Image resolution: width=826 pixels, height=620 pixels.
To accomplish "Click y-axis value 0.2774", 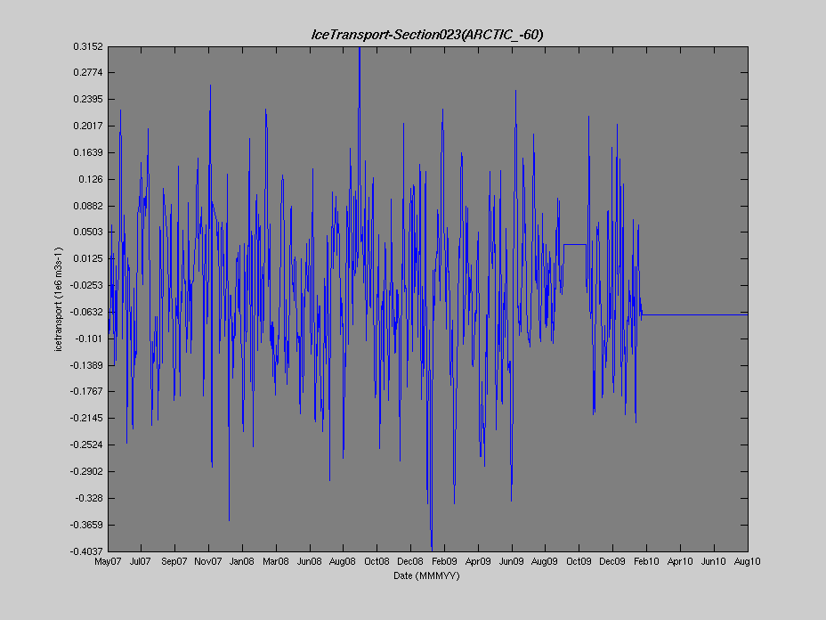I will pyautogui.click(x=88, y=72).
